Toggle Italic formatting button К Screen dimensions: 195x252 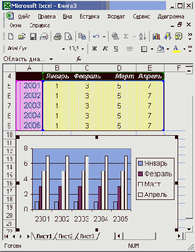[105, 48]
